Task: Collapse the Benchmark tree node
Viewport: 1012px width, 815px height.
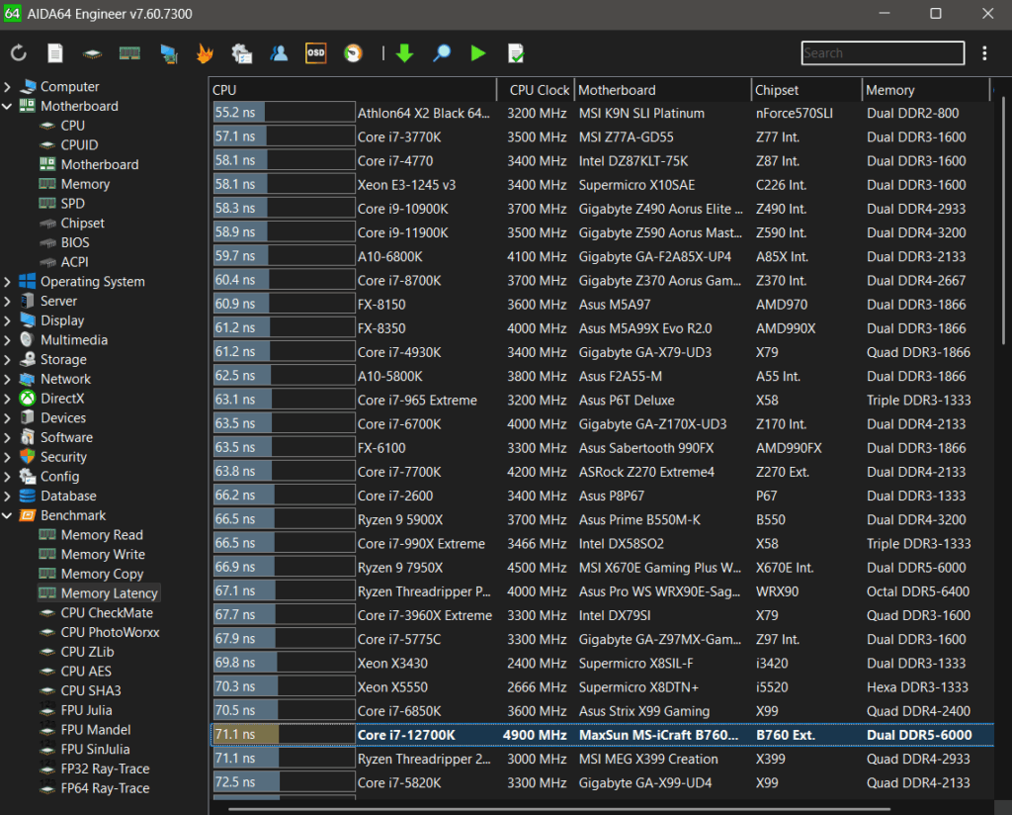Action: click(x=8, y=516)
